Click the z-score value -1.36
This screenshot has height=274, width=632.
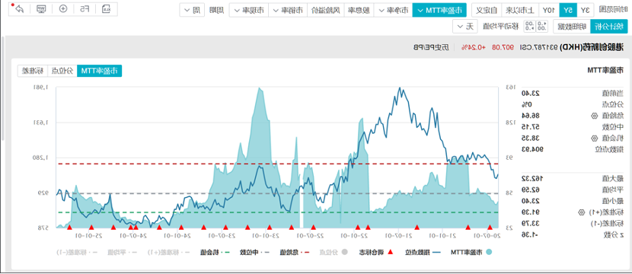click(531, 234)
